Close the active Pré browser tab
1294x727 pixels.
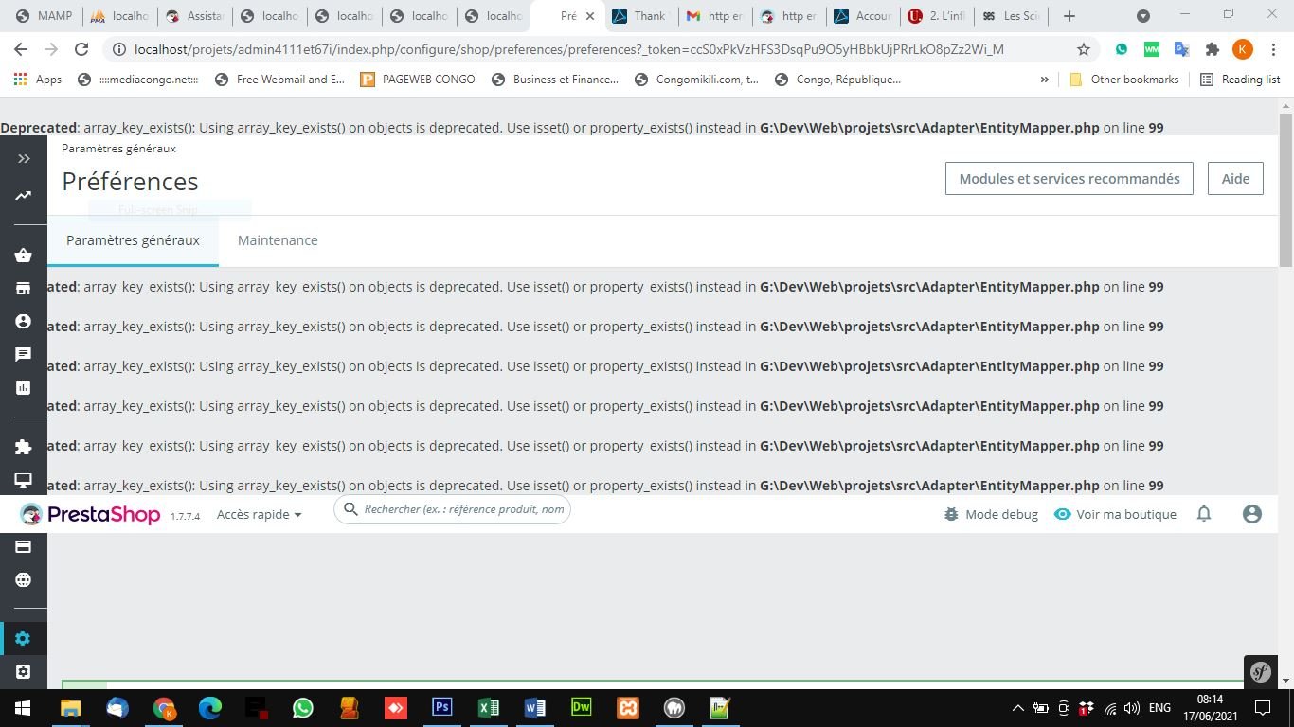591,16
